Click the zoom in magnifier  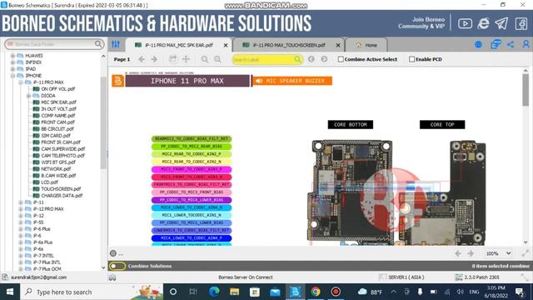[204, 59]
